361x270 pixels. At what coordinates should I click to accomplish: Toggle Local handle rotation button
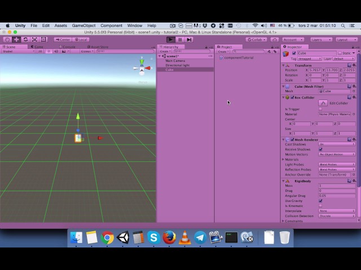click(x=81, y=40)
